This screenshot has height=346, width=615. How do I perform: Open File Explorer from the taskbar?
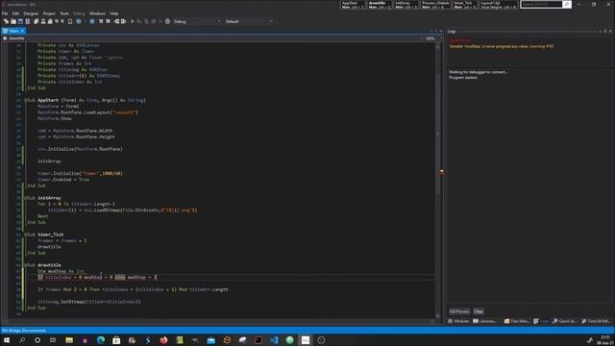coord(69,340)
